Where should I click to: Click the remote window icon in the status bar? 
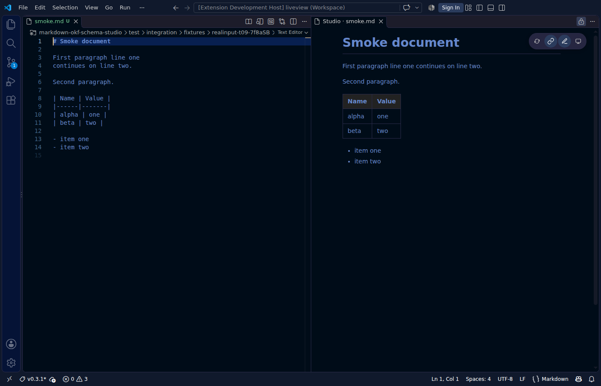point(9,379)
